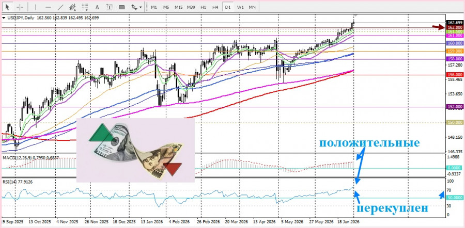
Task: Choose the text label 'T' tool
Action: point(110,7)
